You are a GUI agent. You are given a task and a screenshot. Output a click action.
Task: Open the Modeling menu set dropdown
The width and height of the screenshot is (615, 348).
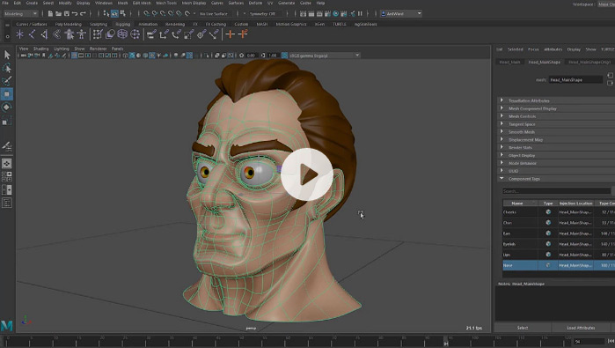click(21, 14)
